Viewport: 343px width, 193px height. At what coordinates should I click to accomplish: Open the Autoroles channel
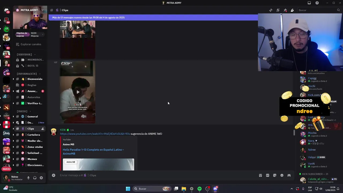point(29,97)
